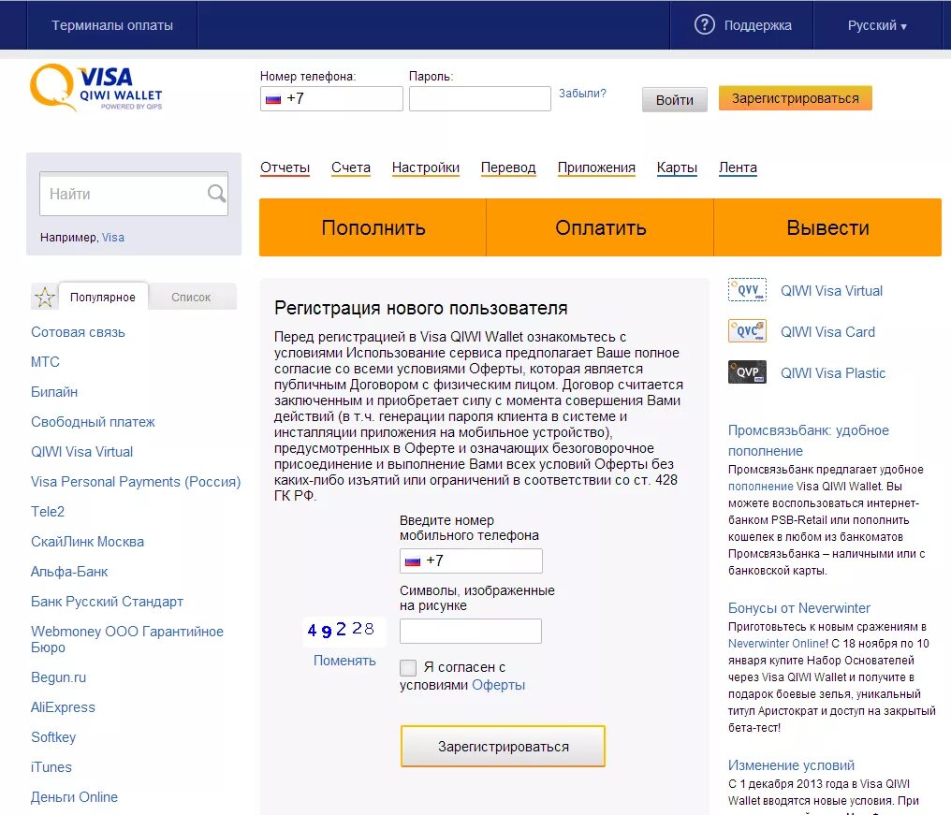
Task: Click the QVP QIWI Visa Plastic icon
Action: click(747, 372)
